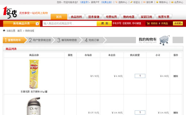Click the 小计 column header

pos(158,55)
